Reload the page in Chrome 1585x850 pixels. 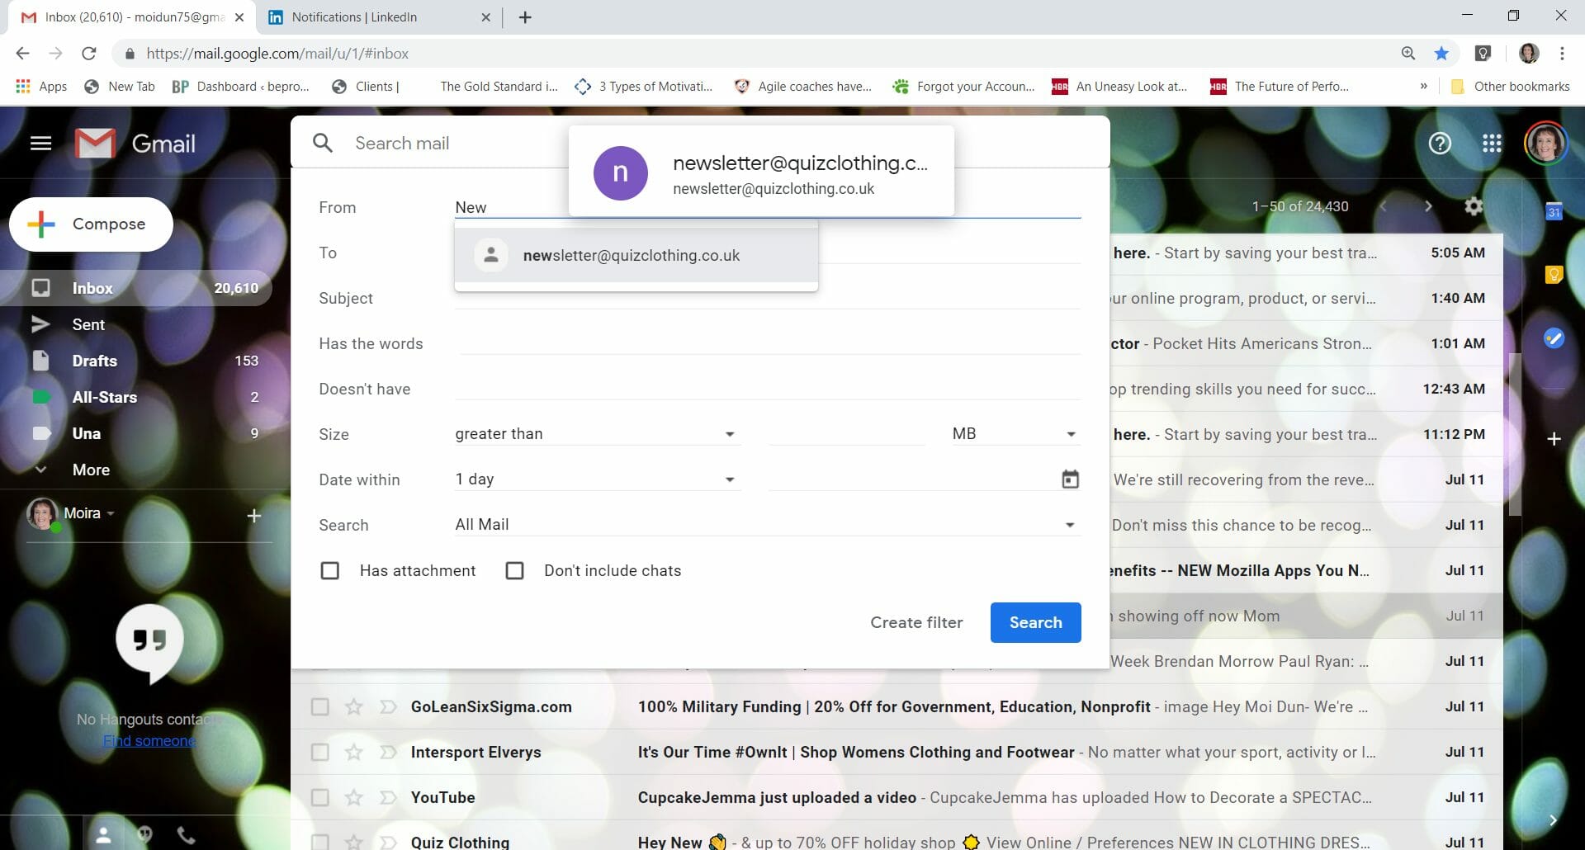pyautogui.click(x=89, y=54)
